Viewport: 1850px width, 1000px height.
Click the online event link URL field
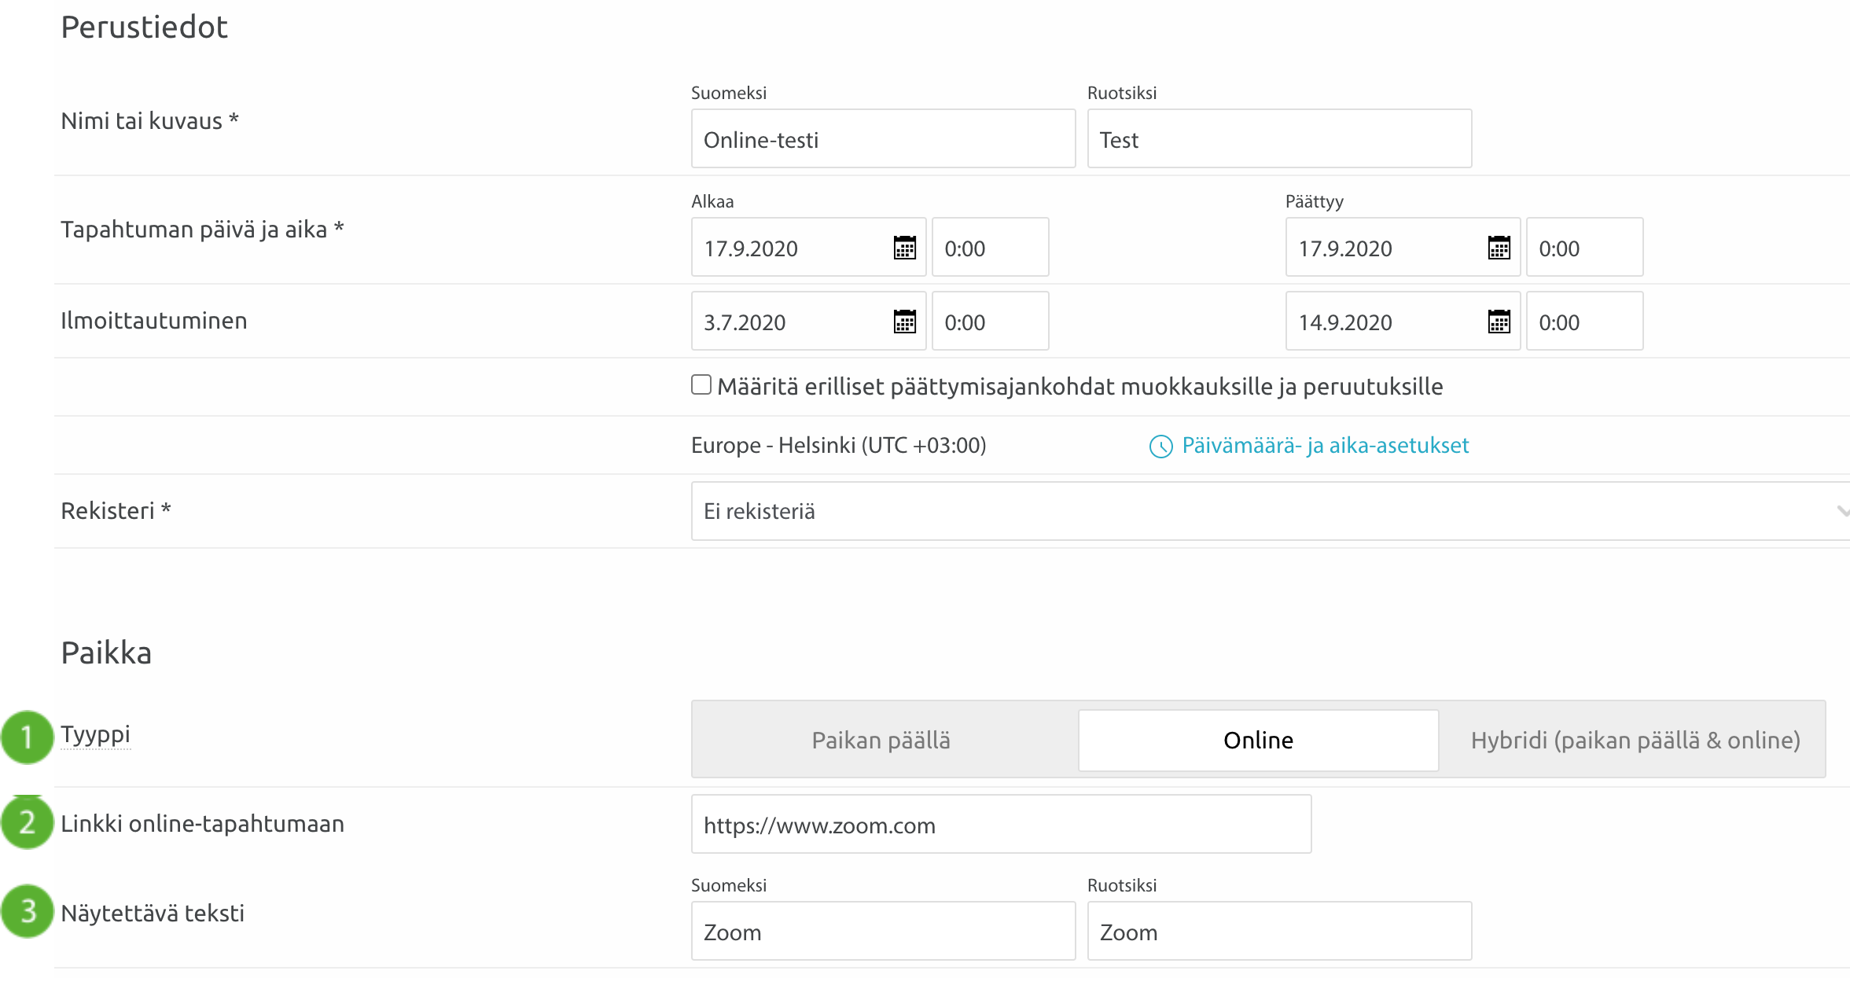[1001, 825]
